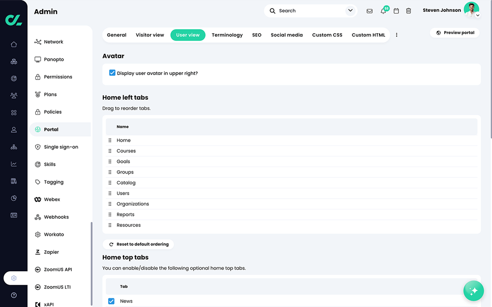Open the mail envelope icon
492x307 pixels.
[369, 11]
